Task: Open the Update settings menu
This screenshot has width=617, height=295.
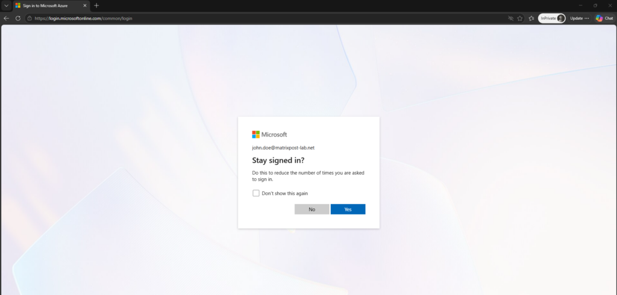Action: 580,18
